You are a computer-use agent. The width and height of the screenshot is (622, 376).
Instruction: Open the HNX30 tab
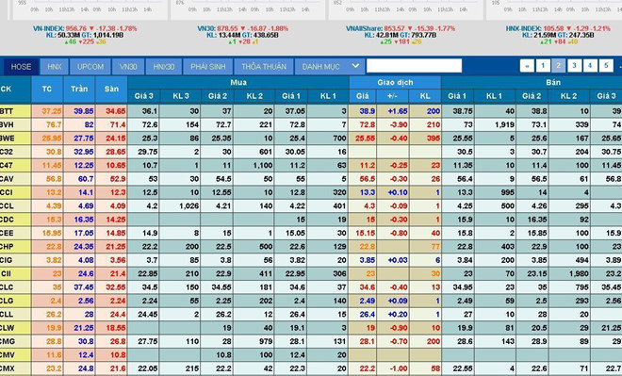click(163, 67)
